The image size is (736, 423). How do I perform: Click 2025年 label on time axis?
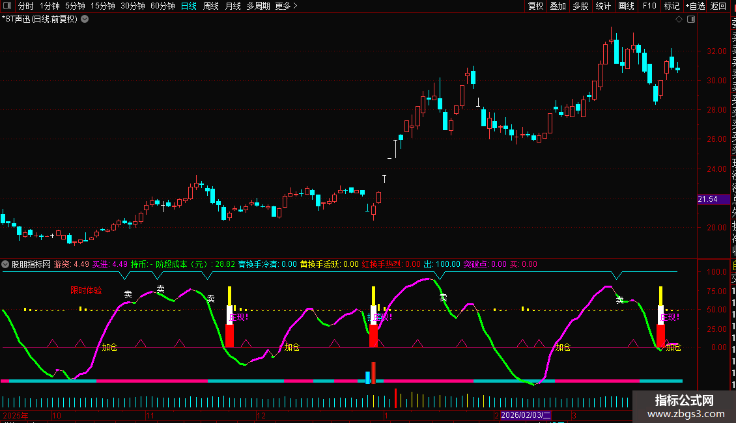click(16, 415)
